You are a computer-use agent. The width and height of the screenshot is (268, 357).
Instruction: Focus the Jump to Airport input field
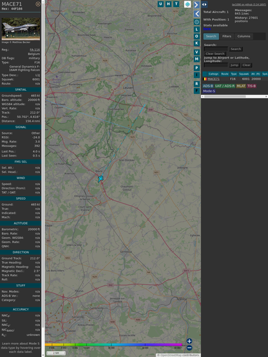[216, 65]
